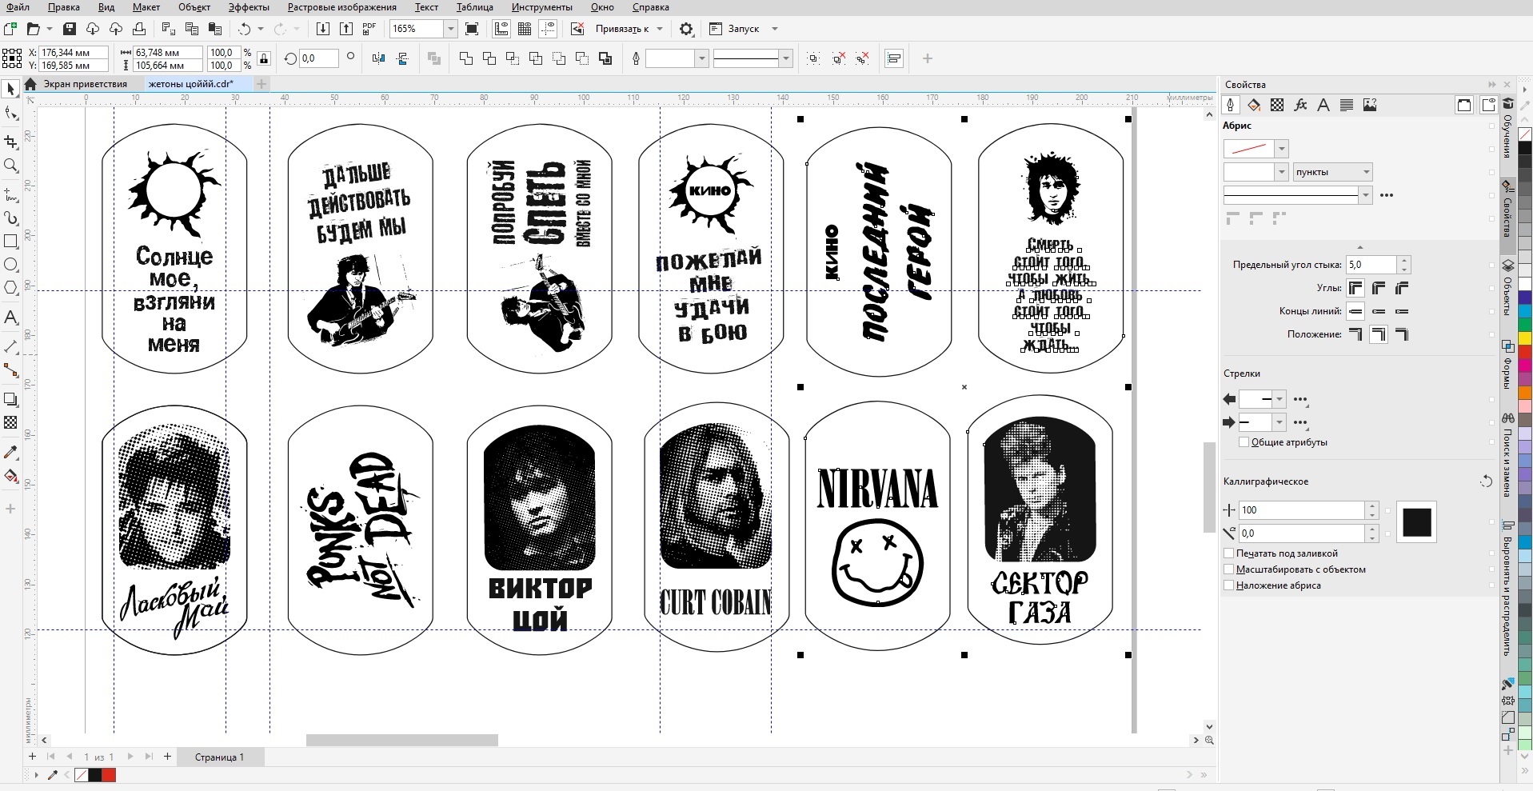Select round corners option in Углы
Viewport: 1533px width, 791px height.
click(x=1379, y=288)
